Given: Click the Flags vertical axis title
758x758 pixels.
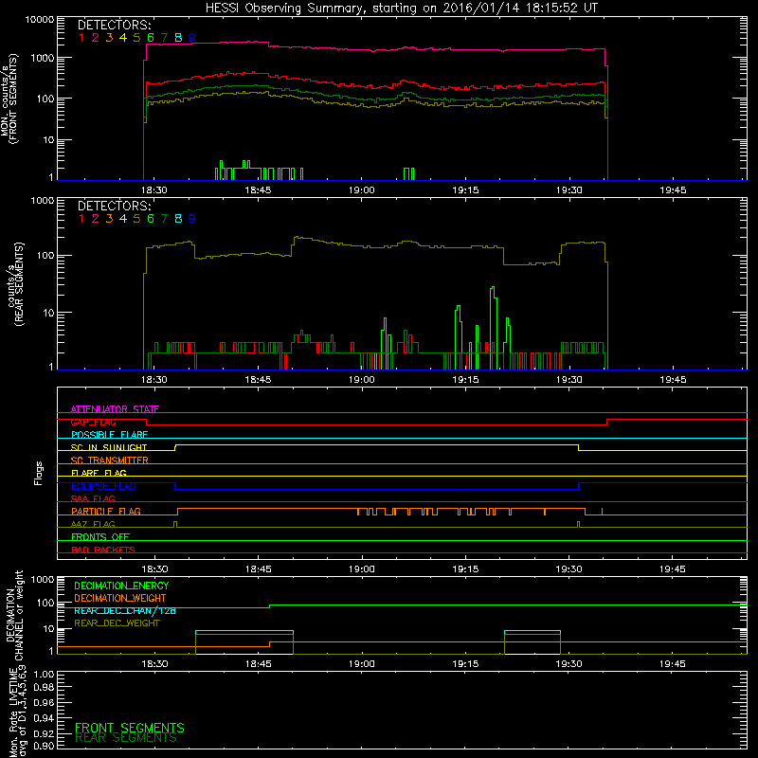Looking at the screenshot, I should (38, 473).
